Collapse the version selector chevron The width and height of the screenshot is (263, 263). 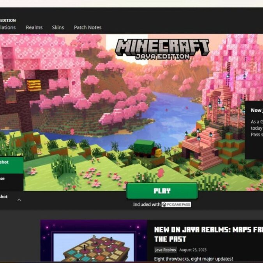(x=19, y=200)
